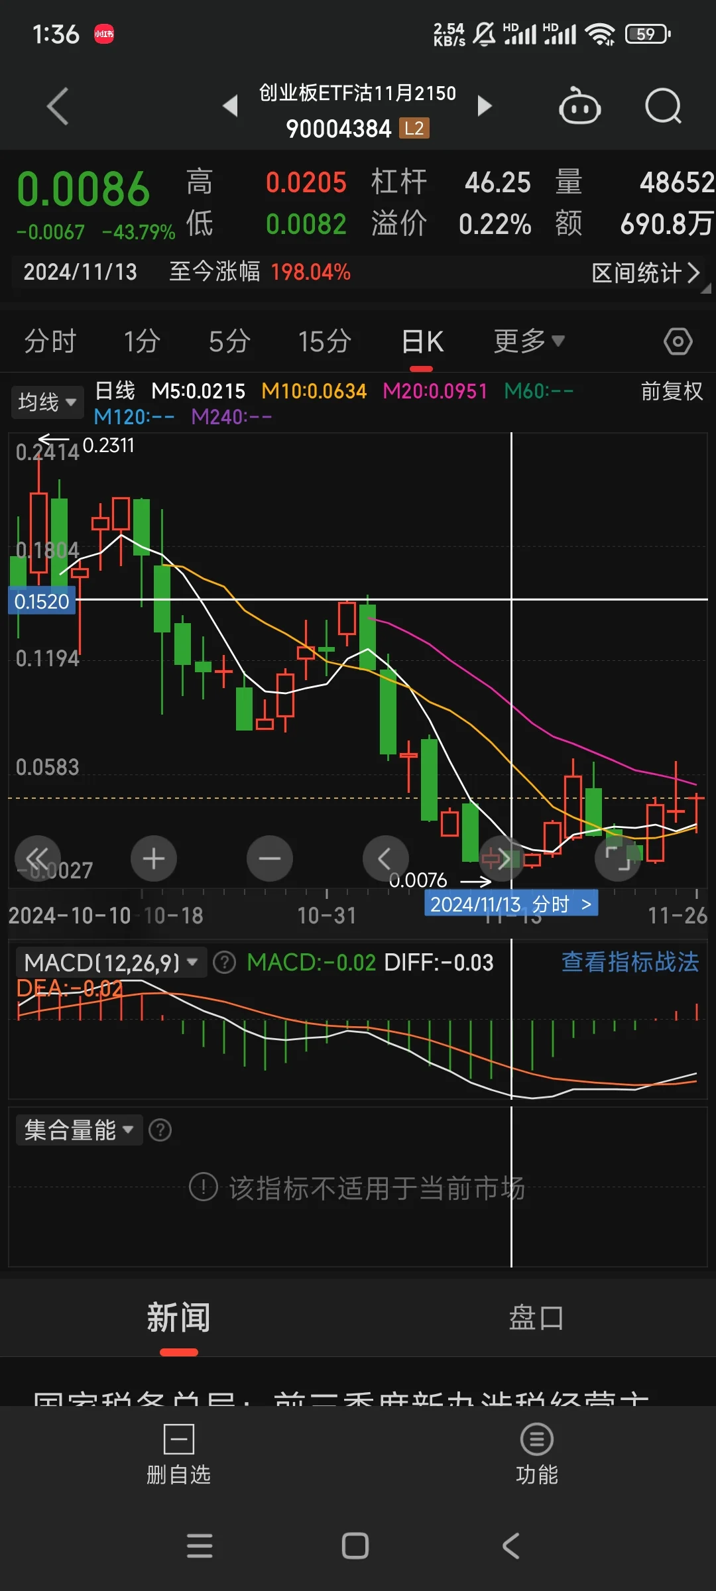Move crosshair left with chart arrow button

click(385, 858)
